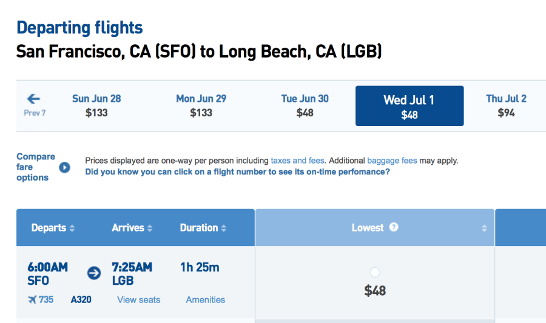Click the View seats link

tap(139, 299)
